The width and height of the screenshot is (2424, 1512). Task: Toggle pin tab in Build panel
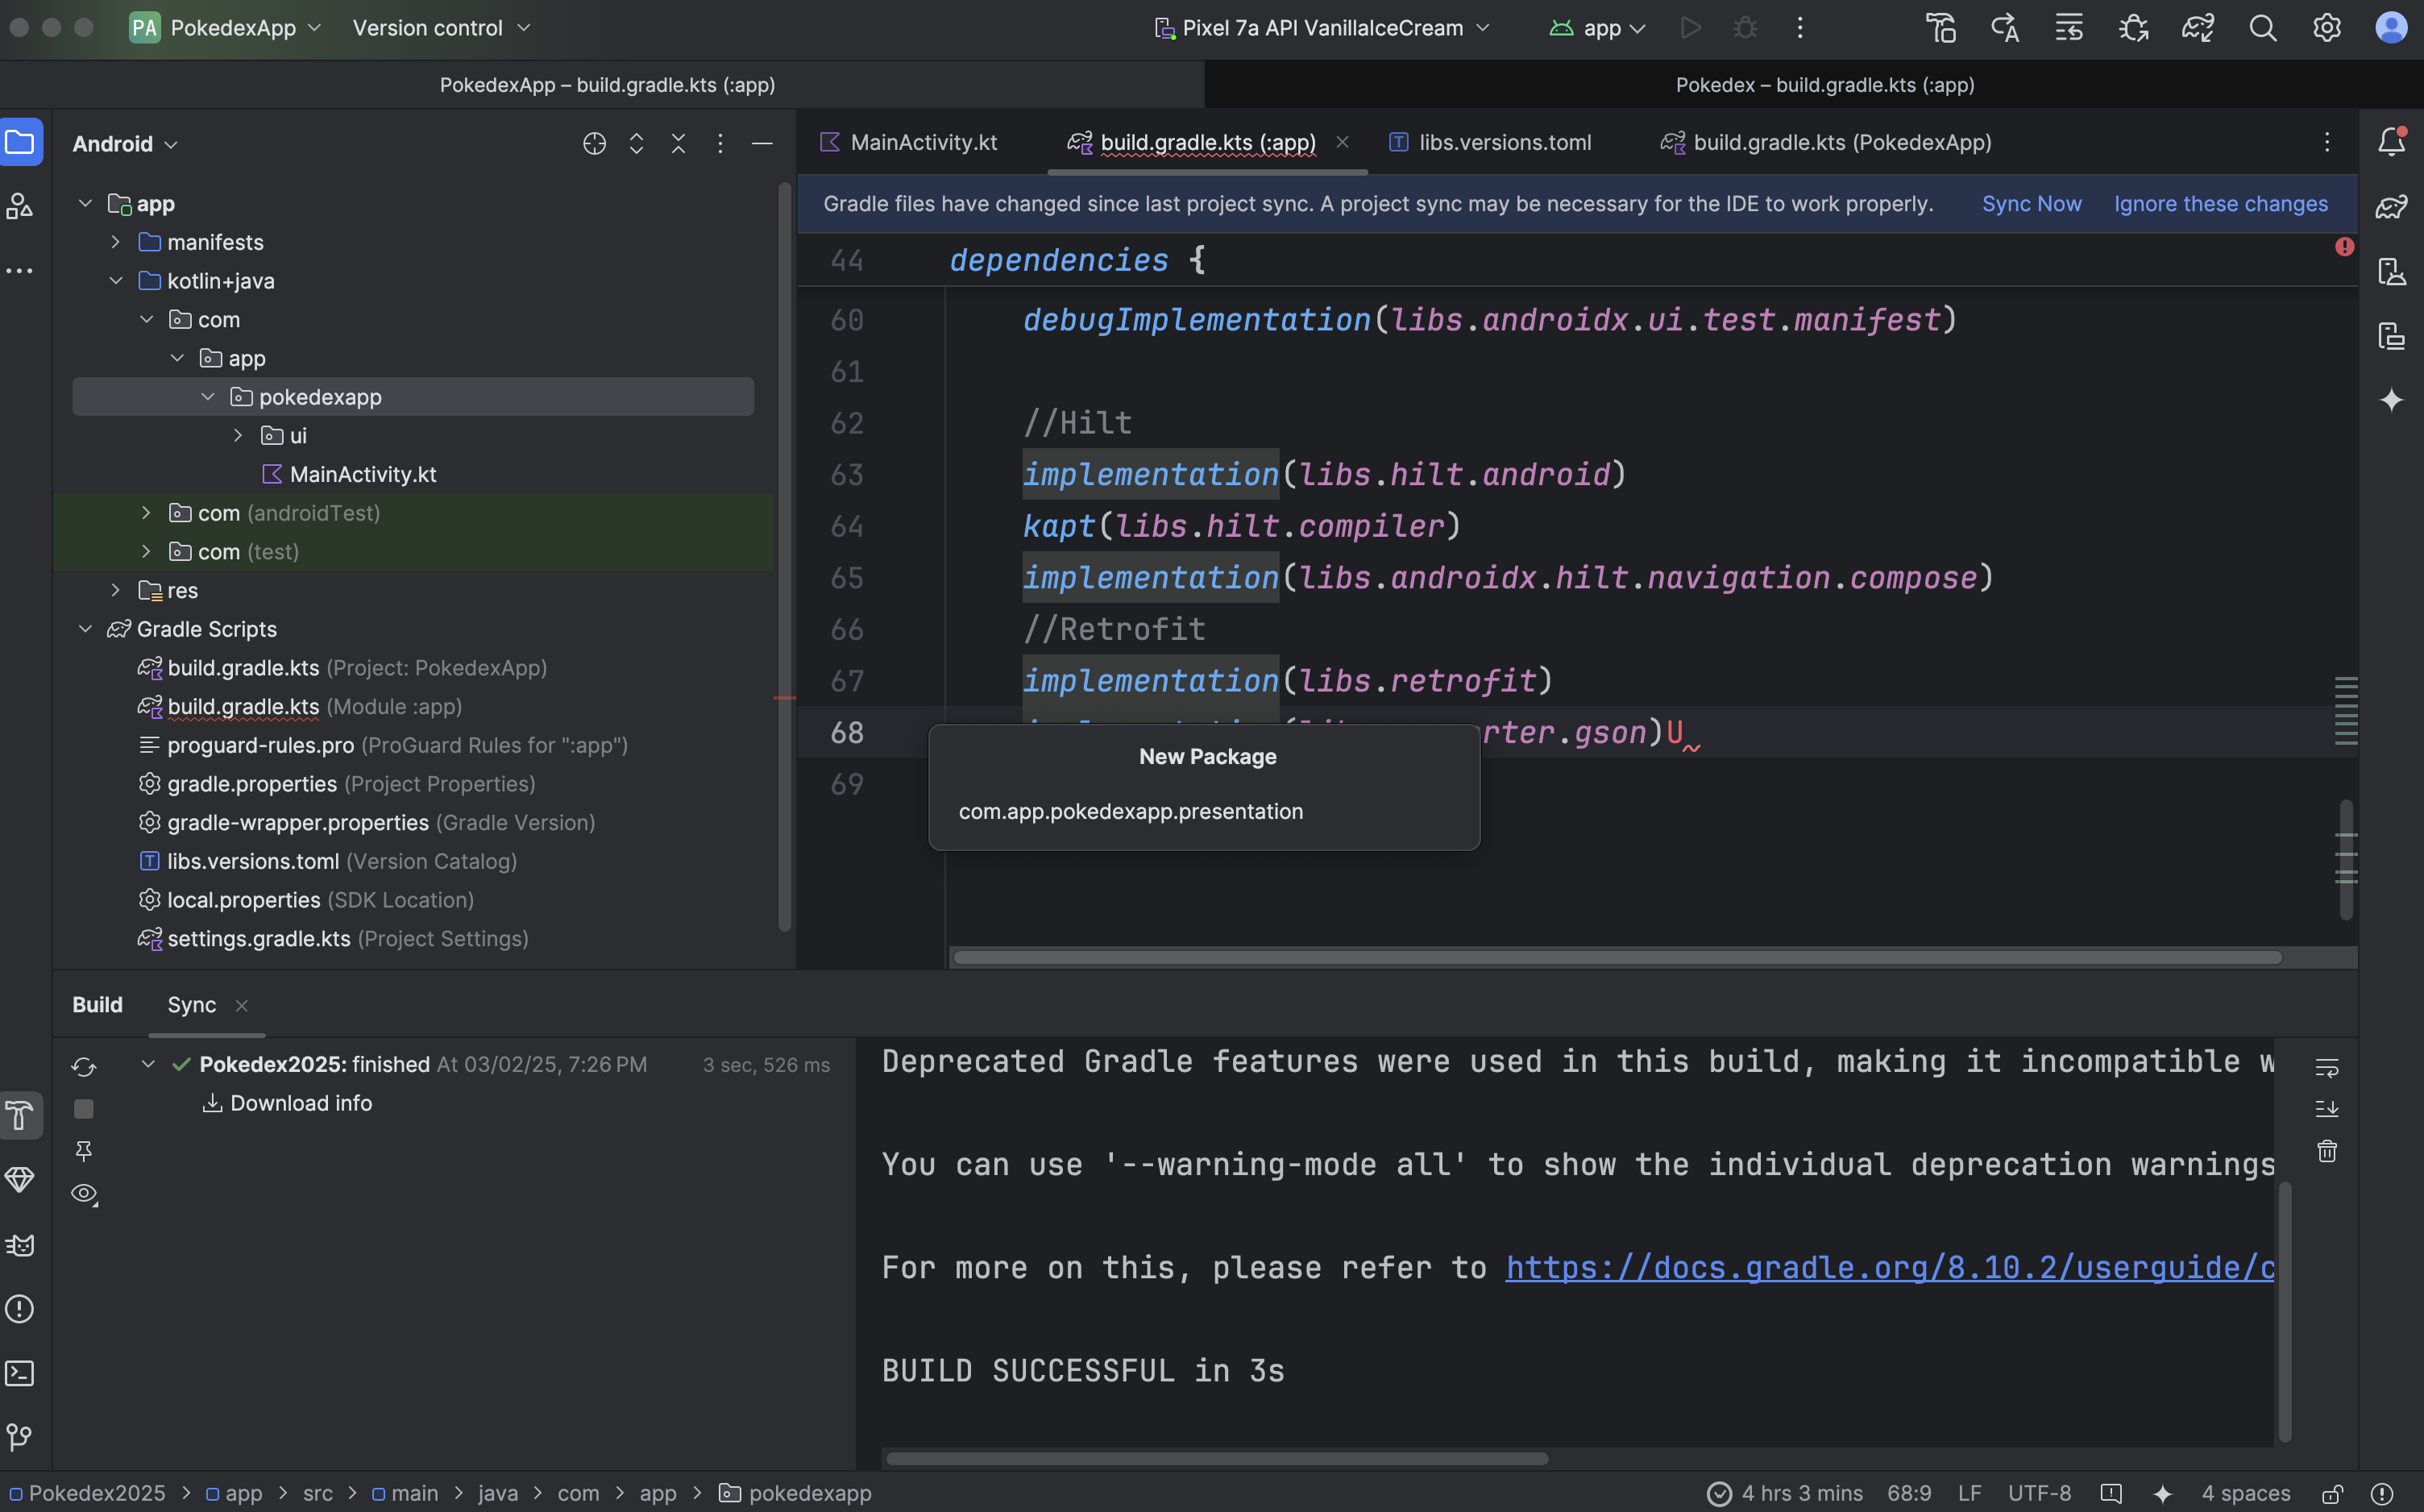(x=84, y=1151)
